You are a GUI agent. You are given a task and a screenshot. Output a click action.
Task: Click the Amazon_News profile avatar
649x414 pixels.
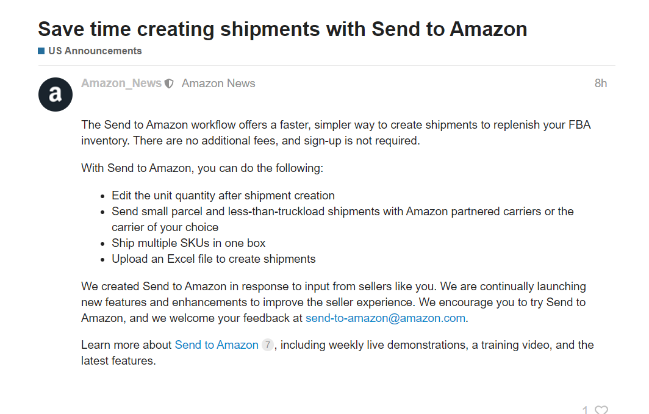click(x=56, y=95)
